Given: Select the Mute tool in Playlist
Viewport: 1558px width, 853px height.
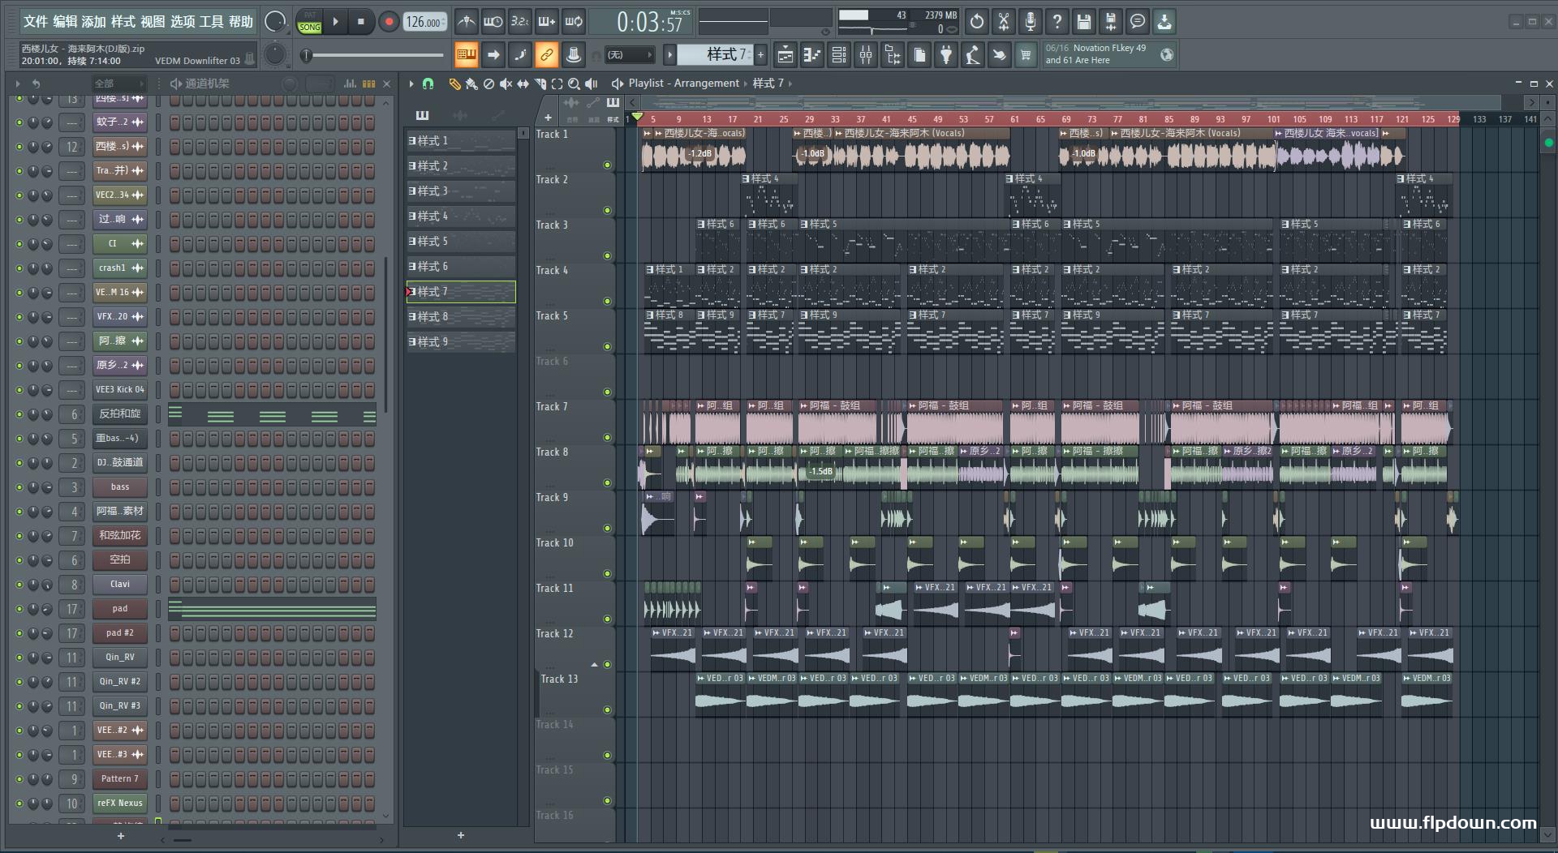Looking at the screenshot, I should [x=506, y=84].
